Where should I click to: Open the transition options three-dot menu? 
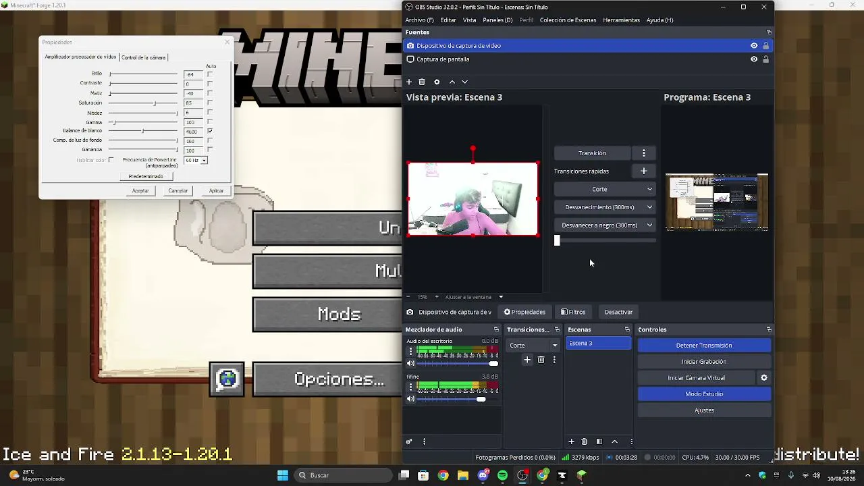tap(643, 153)
